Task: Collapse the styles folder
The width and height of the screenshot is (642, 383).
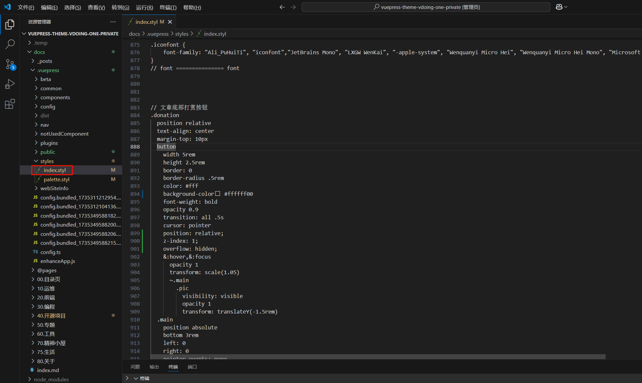Action: point(47,161)
